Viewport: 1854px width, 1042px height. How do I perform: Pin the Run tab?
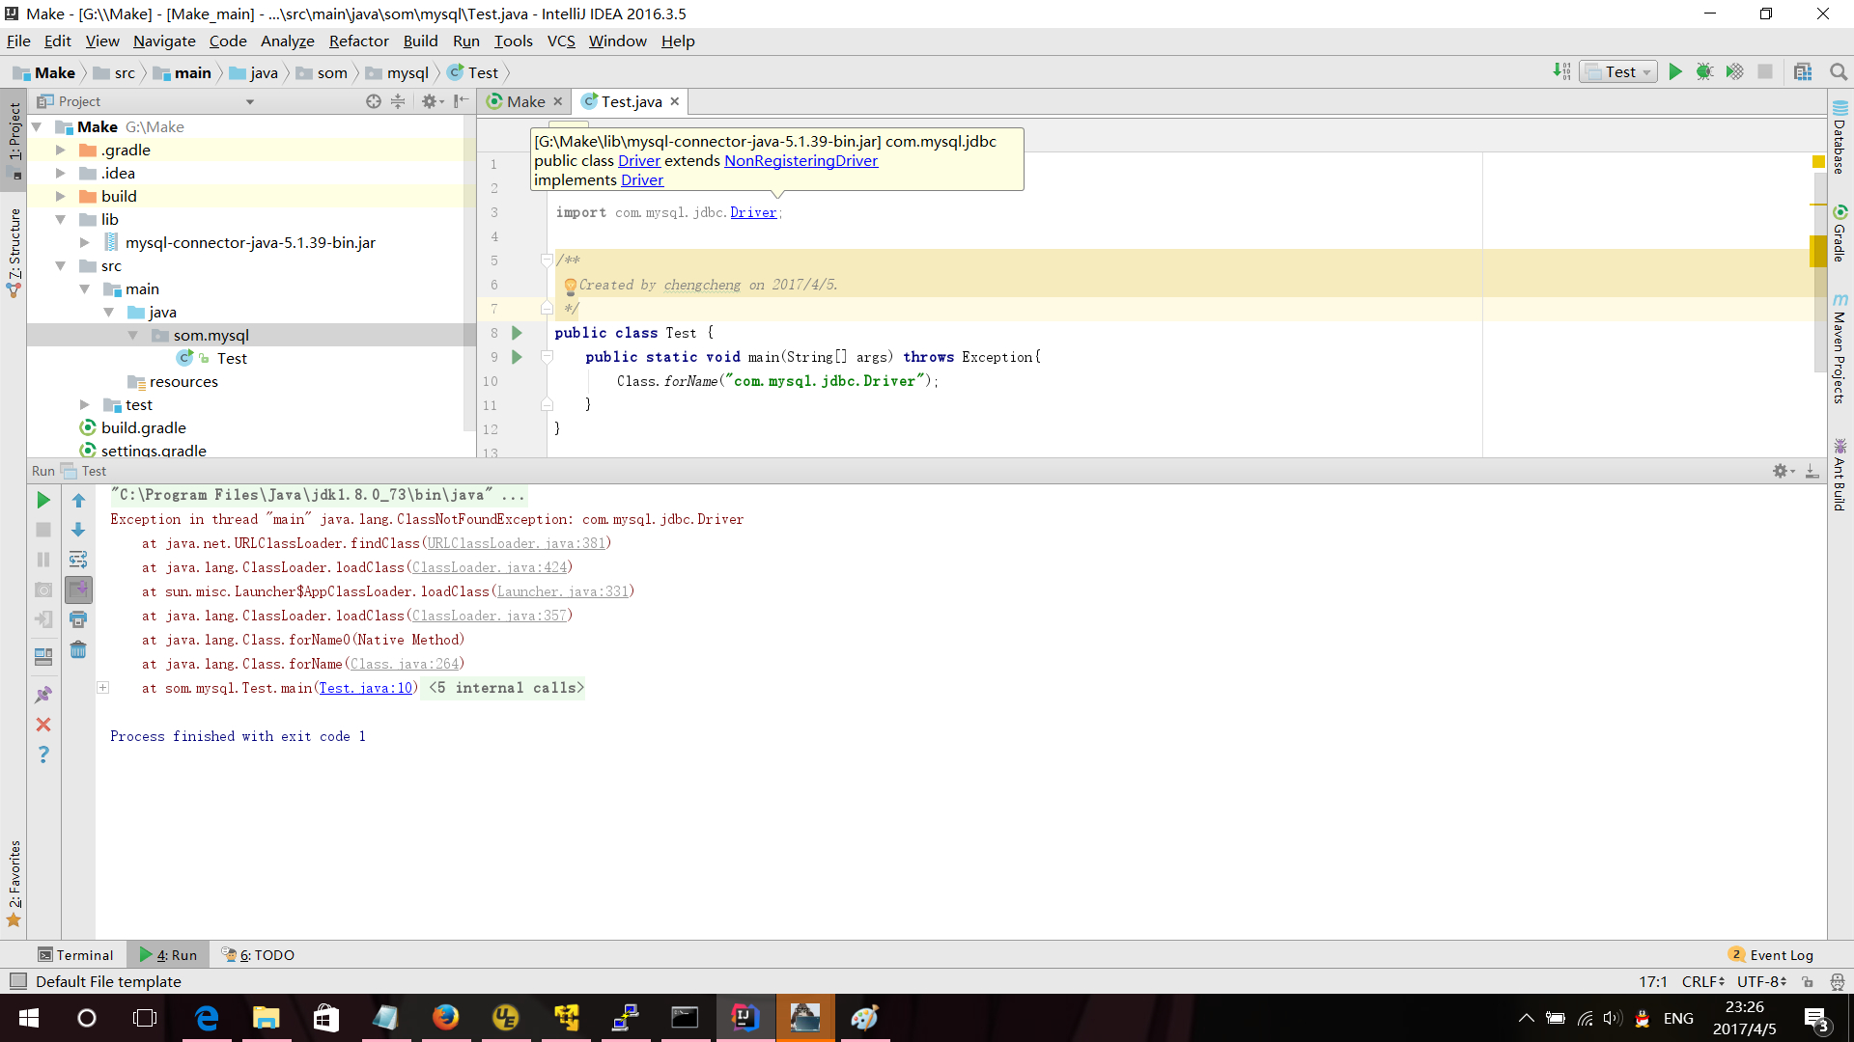pos(43,695)
